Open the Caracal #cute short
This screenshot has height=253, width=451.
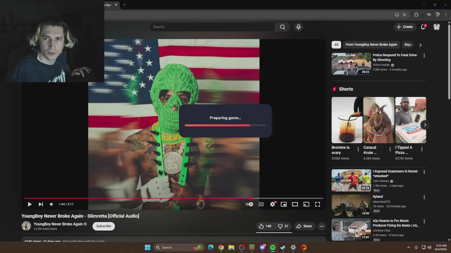[x=379, y=120]
